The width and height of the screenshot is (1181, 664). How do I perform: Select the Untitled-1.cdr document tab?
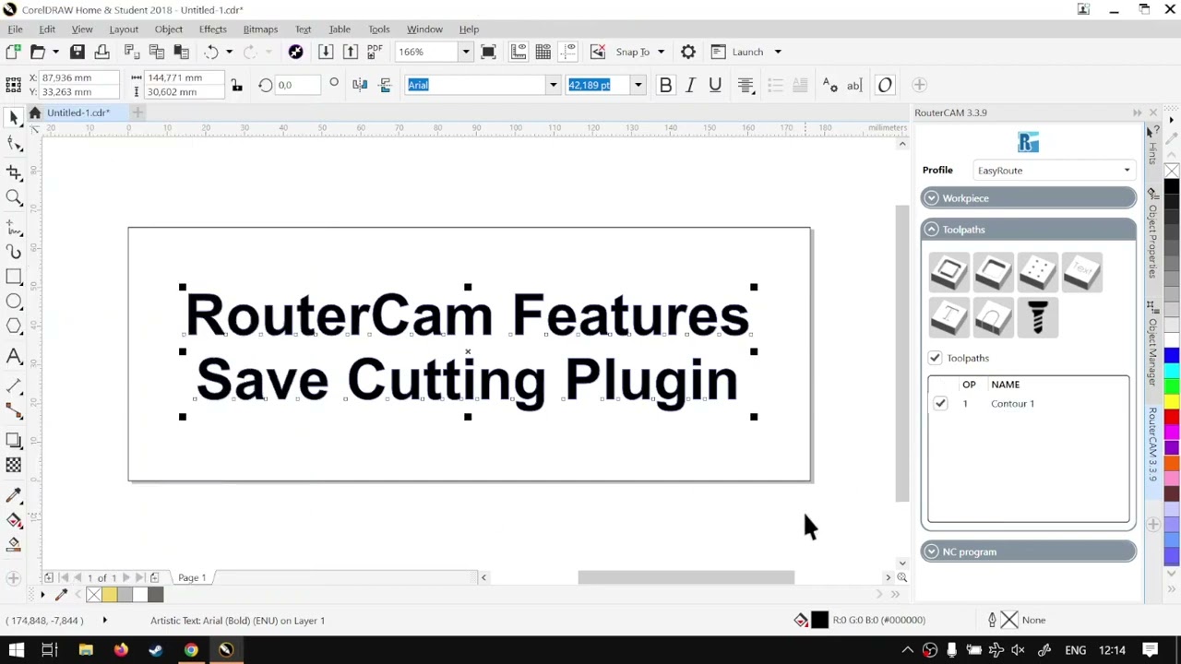pyautogui.click(x=78, y=113)
